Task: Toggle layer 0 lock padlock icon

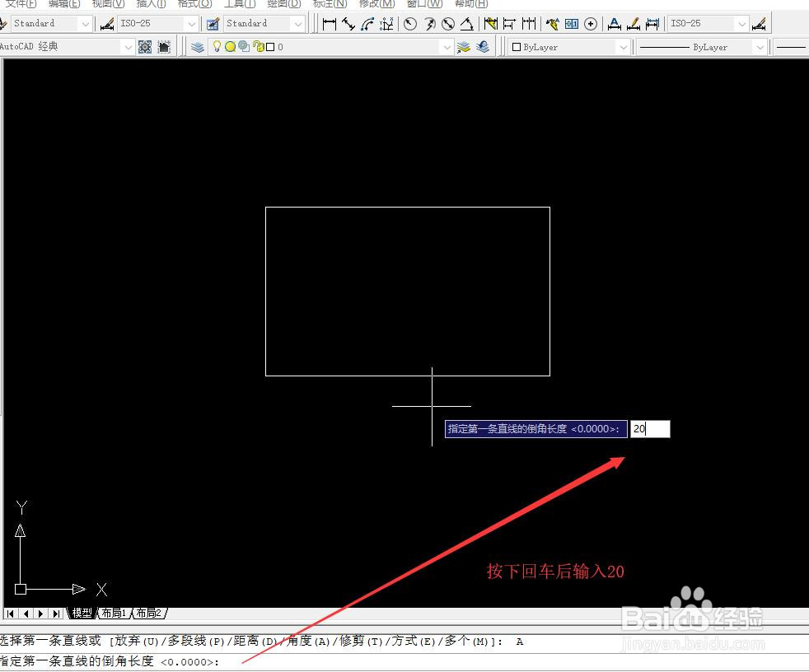Action: 259,47
